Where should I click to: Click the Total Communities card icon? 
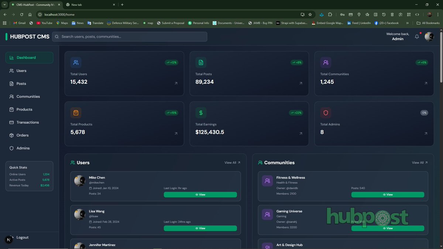(x=326, y=62)
